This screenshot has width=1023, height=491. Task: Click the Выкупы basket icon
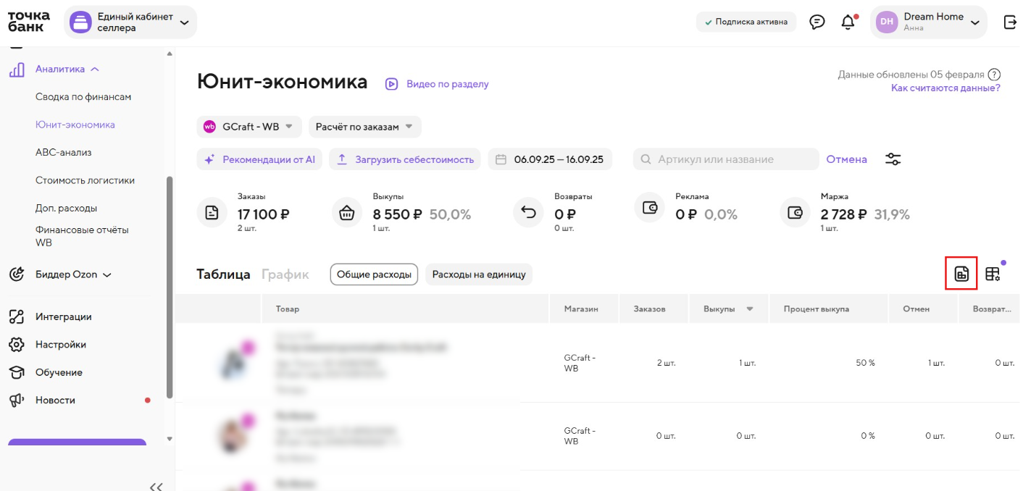(x=347, y=213)
